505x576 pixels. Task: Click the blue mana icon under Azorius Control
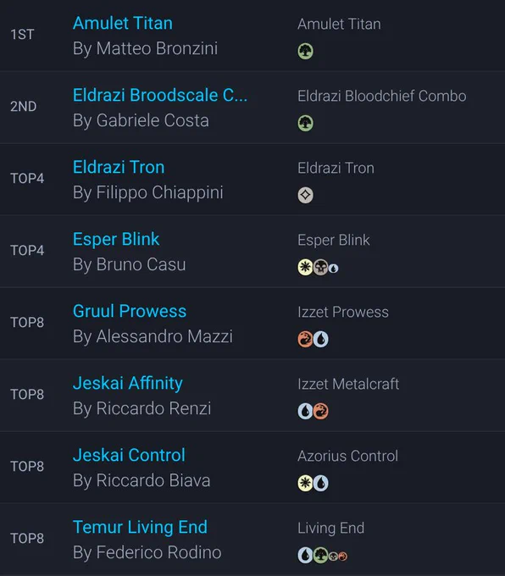coord(321,483)
